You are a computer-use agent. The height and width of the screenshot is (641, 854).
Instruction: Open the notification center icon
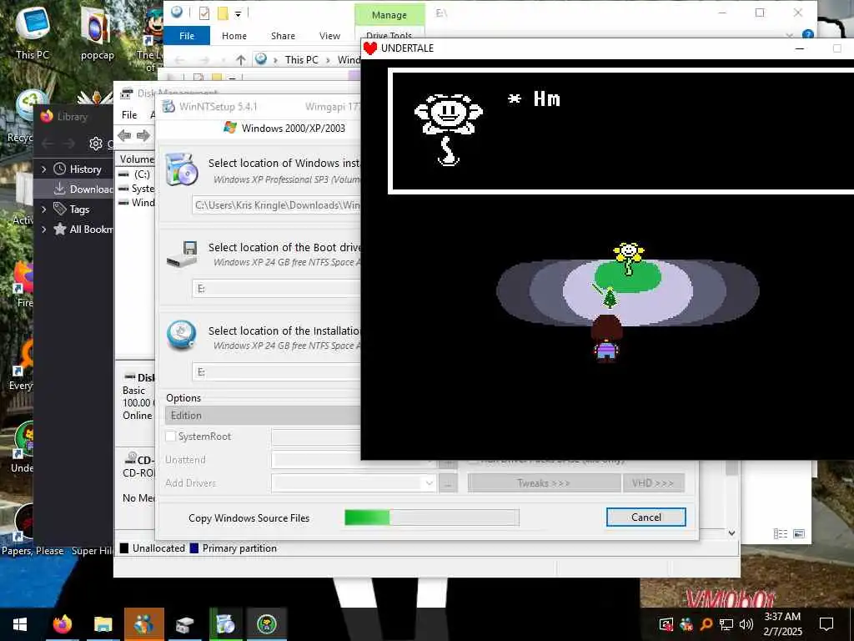[x=826, y=624]
